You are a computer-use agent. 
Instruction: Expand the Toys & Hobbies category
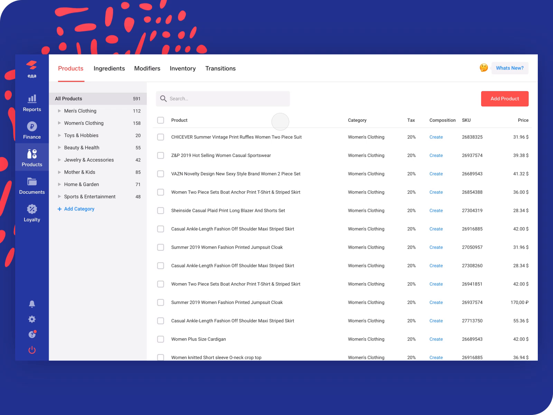click(59, 135)
